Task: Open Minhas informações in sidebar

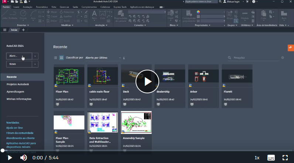Action: (19, 99)
